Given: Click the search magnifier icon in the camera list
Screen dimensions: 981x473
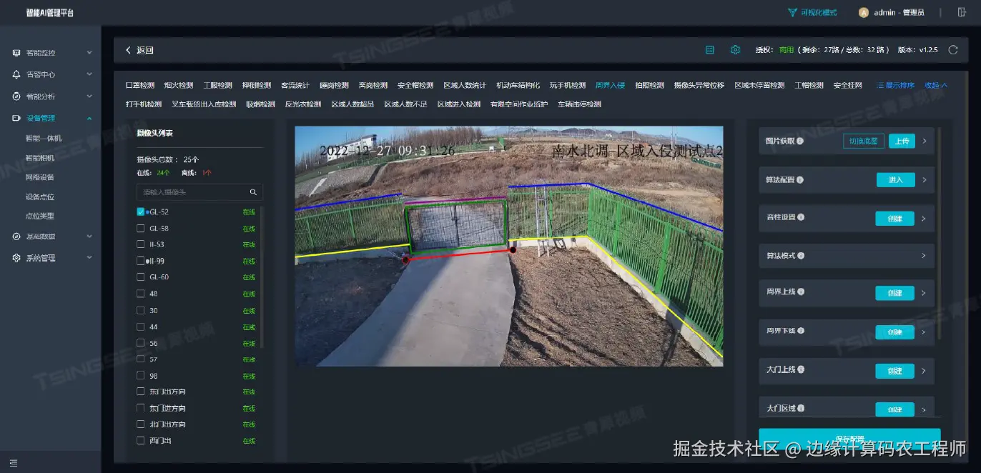Looking at the screenshot, I should 253,192.
